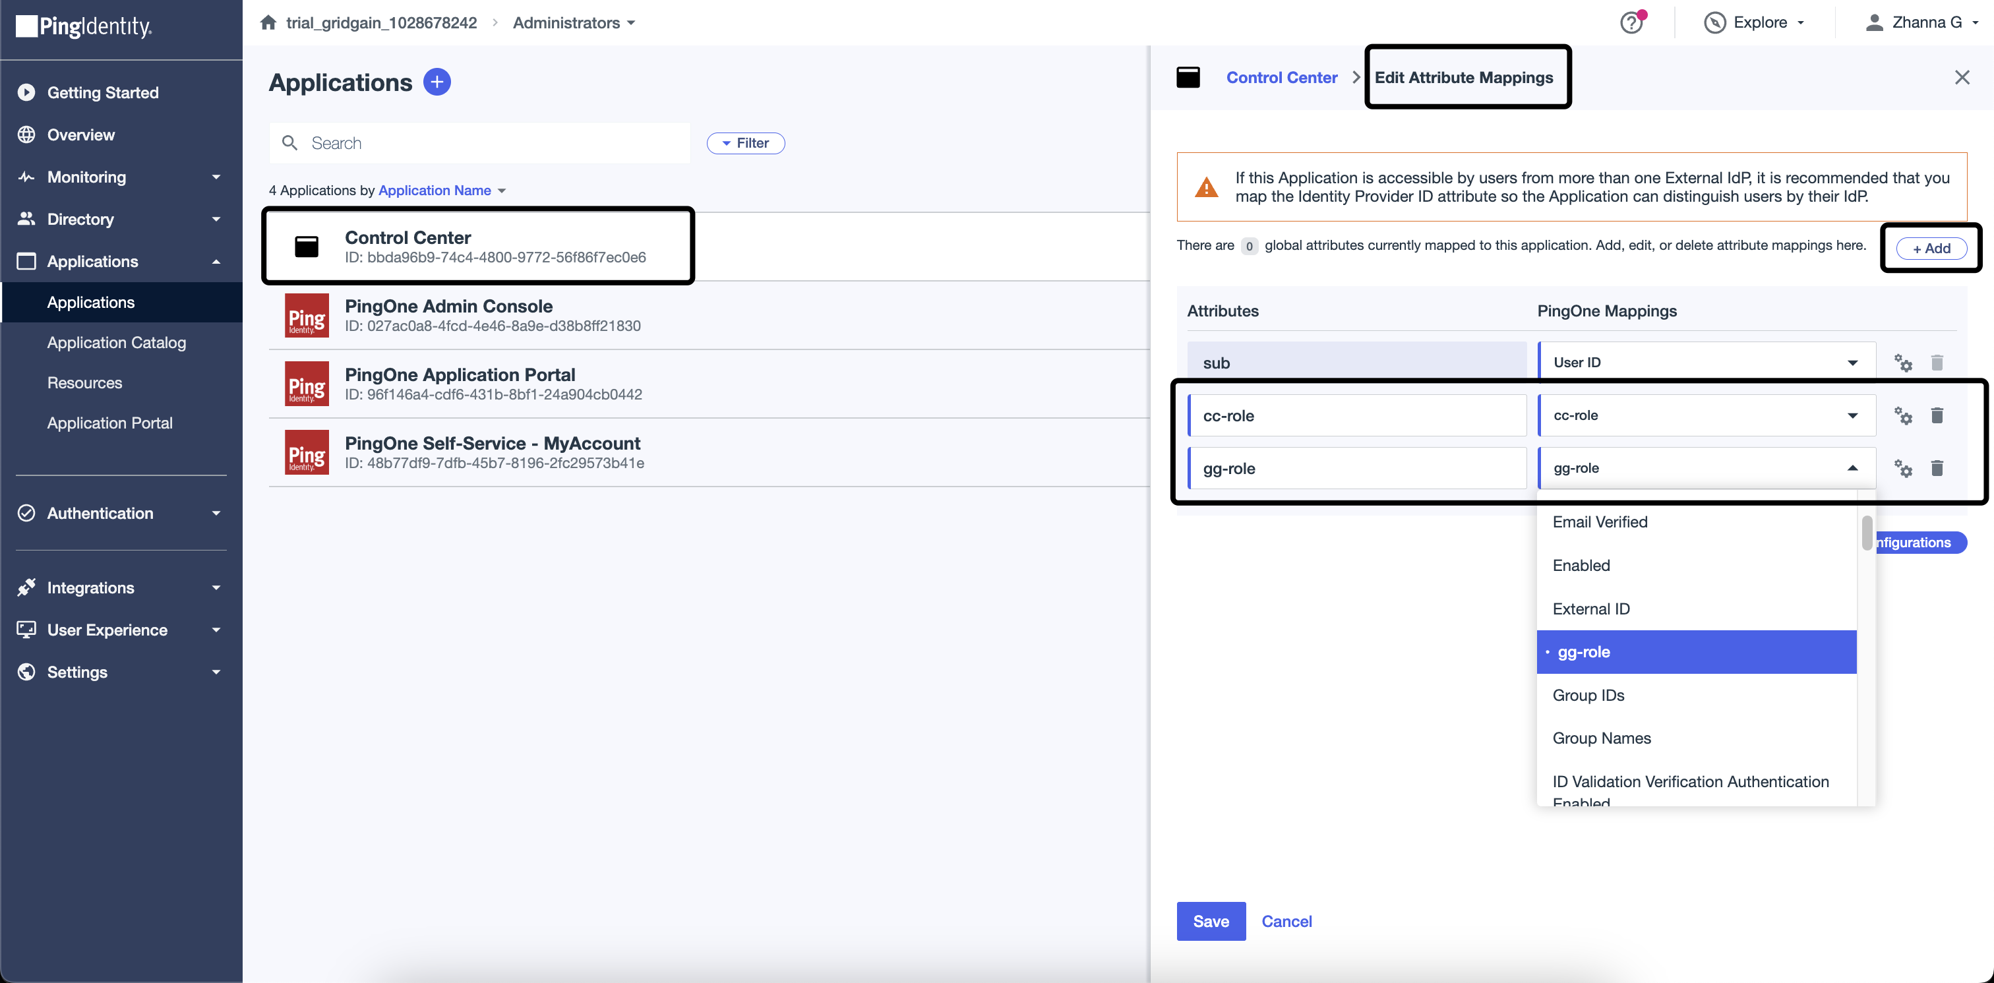Expand the Directory sidebar section
The width and height of the screenshot is (1994, 983).
tap(121, 219)
